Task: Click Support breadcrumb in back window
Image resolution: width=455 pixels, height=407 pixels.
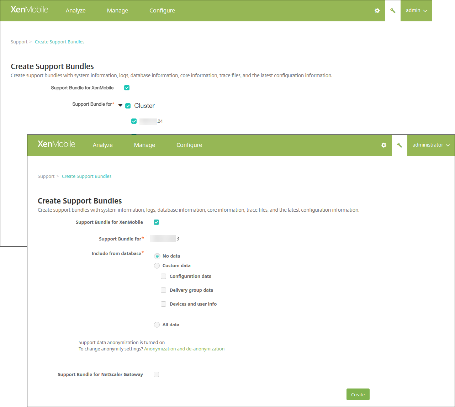Action: tap(19, 42)
